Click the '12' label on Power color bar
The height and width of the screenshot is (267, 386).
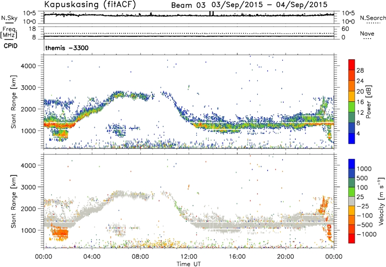click(x=360, y=113)
